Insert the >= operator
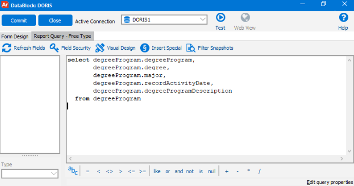 tap(142, 172)
